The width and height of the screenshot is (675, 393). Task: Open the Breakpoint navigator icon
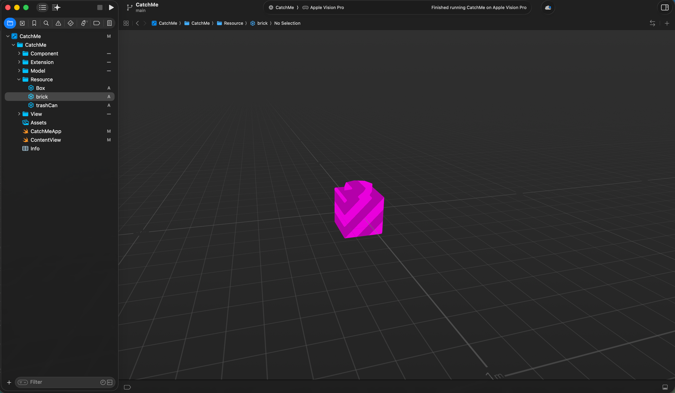click(x=97, y=23)
